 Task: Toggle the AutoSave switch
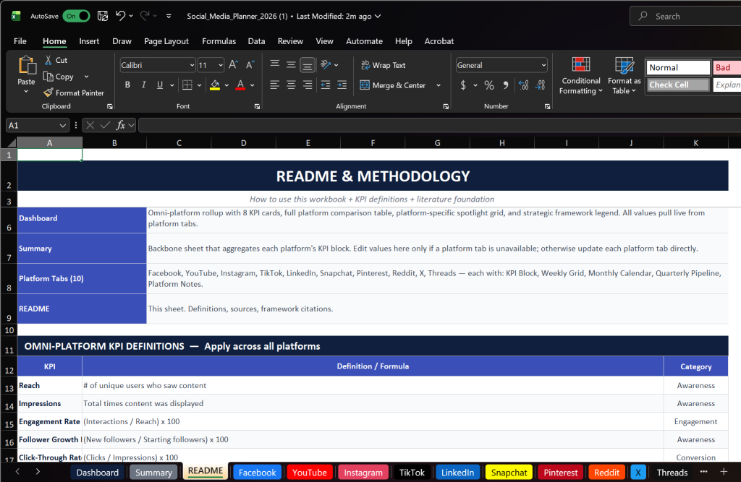[76, 16]
